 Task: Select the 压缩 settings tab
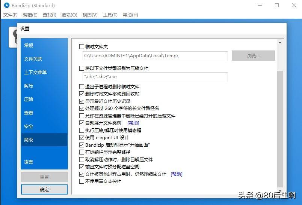click(44, 100)
